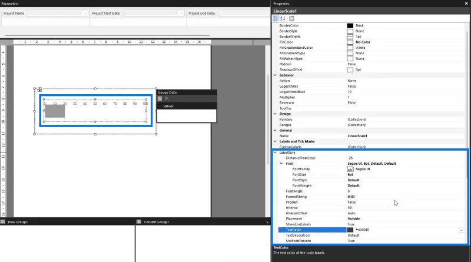This screenshot has height=262, width=471.
Task: Collapse the Design category
Action: (275, 114)
